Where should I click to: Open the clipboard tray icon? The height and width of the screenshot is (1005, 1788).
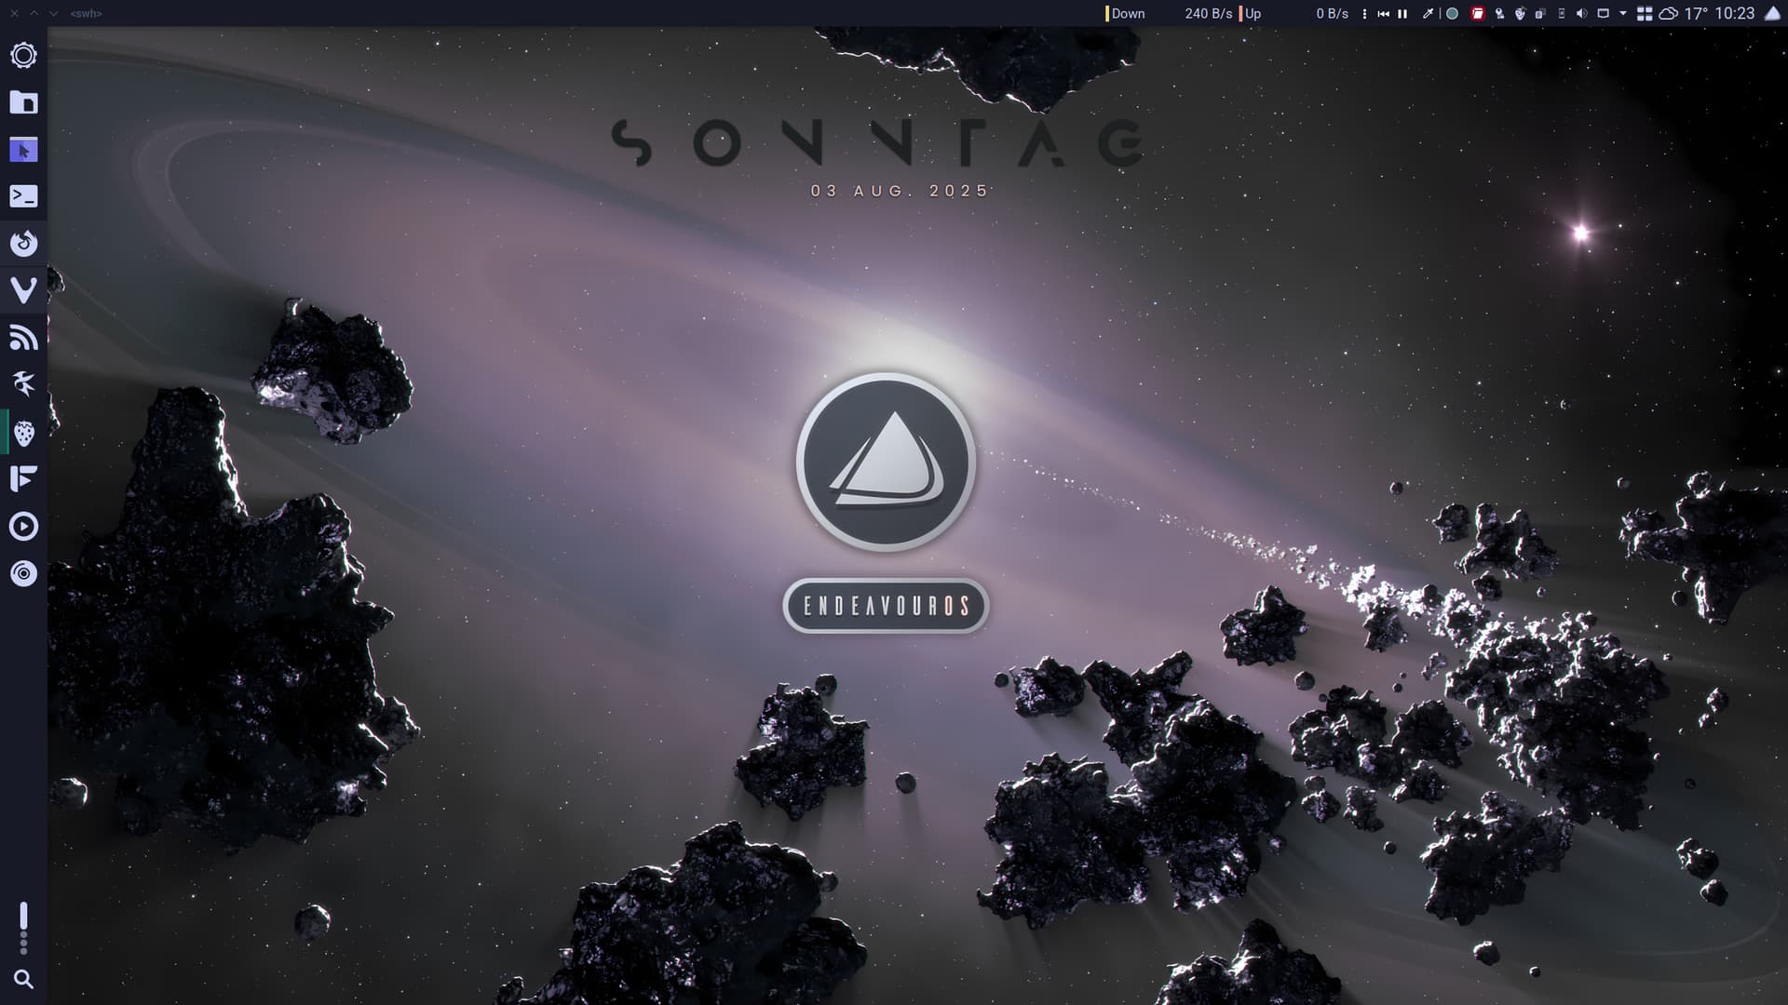click(1540, 14)
